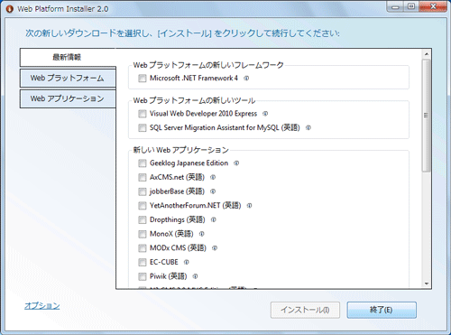Open info icon for Visual Web Developer 2010 Express
This screenshot has width=451, height=335.
point(265,114)
